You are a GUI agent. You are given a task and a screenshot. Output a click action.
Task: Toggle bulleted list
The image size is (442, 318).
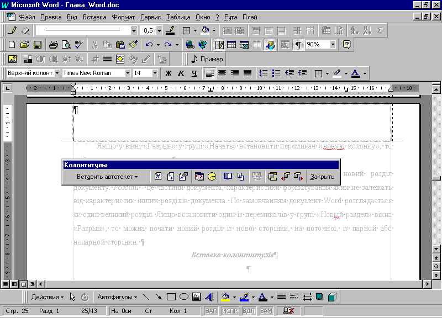click(276, 73)
